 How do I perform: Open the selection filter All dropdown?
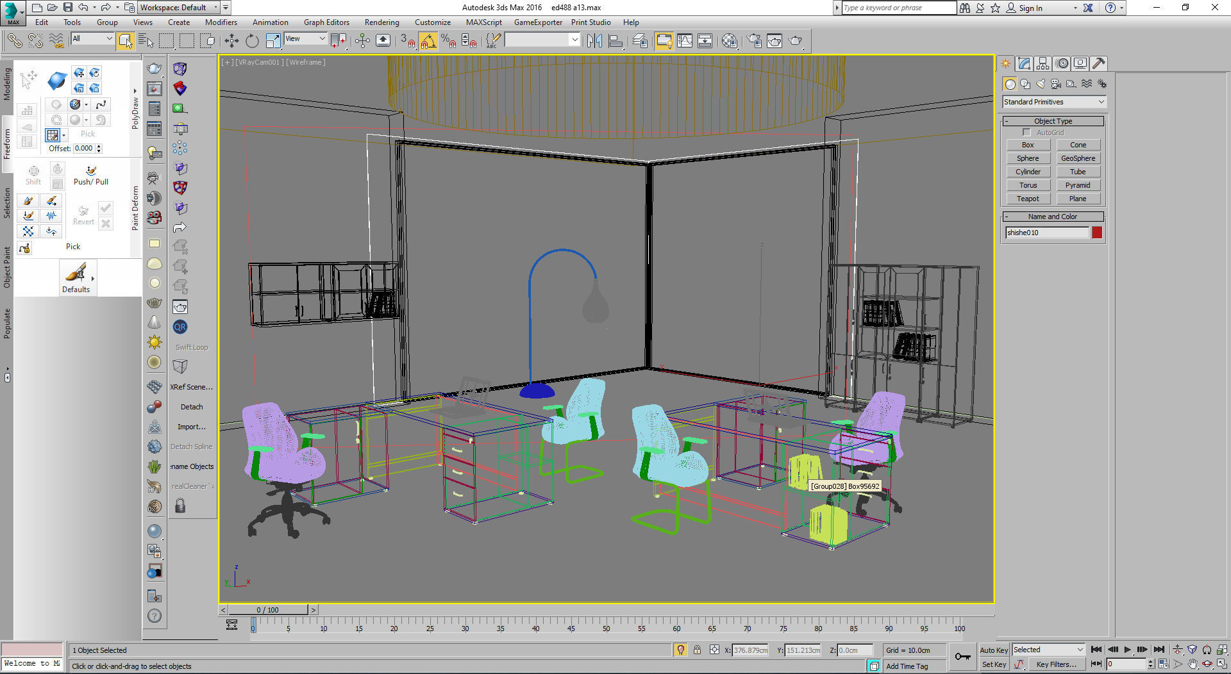[92, 38]
